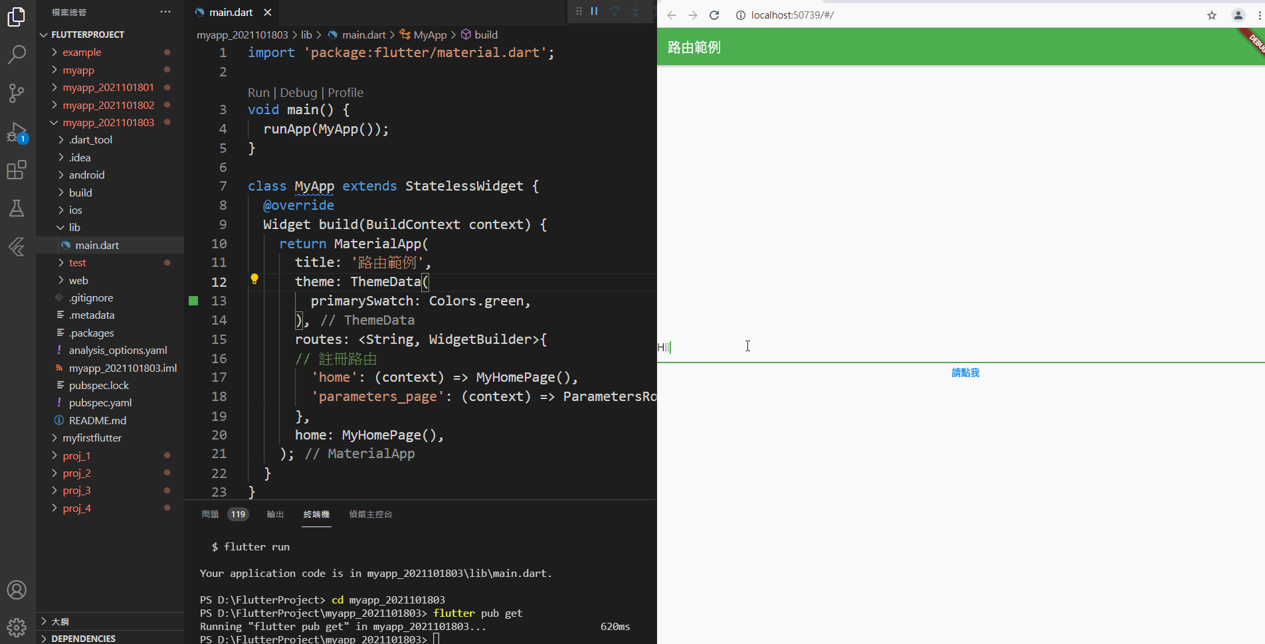Switch to the 問題 tab showing 119 issues
This screenshot has height=644, width=1265.
coord(209,514)
